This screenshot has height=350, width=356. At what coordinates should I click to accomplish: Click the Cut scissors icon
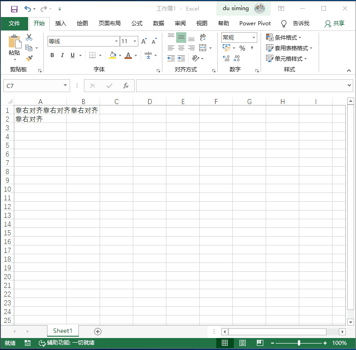pos(29,37)
